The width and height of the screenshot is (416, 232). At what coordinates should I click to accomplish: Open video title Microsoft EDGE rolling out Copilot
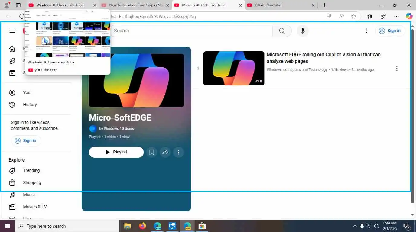(323, 58)
